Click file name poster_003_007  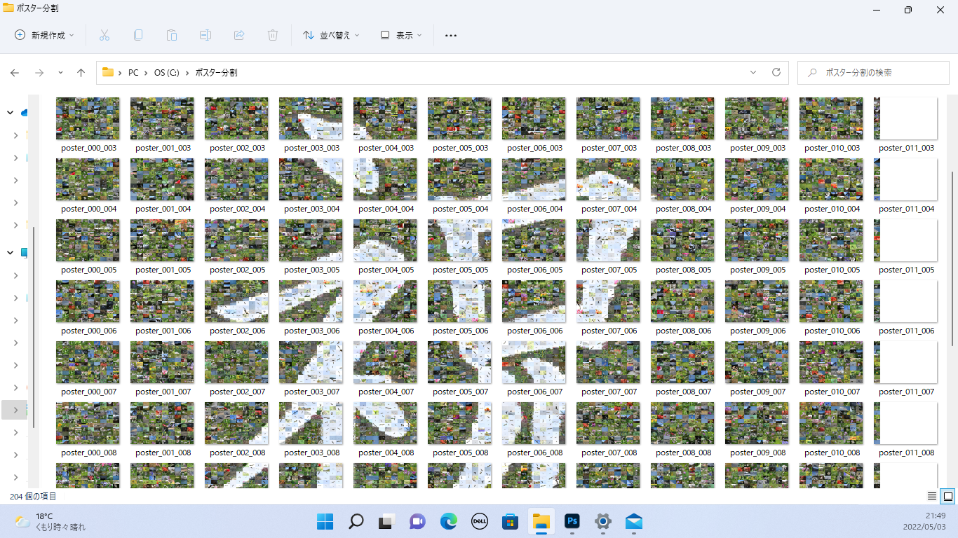click(312, 392)
